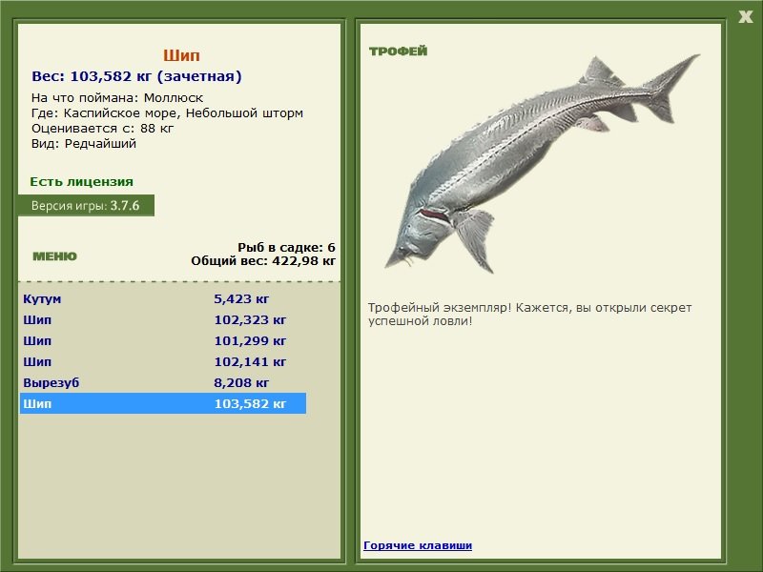Click the Общий вес: 422,98 кг text
Viewport: 763px width, 572px height.
pyautogui.click(x=263, y=260)
